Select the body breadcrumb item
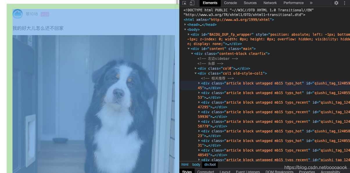Screen dimensions: 350x173 pyautogui.click(x=196, y=165)
